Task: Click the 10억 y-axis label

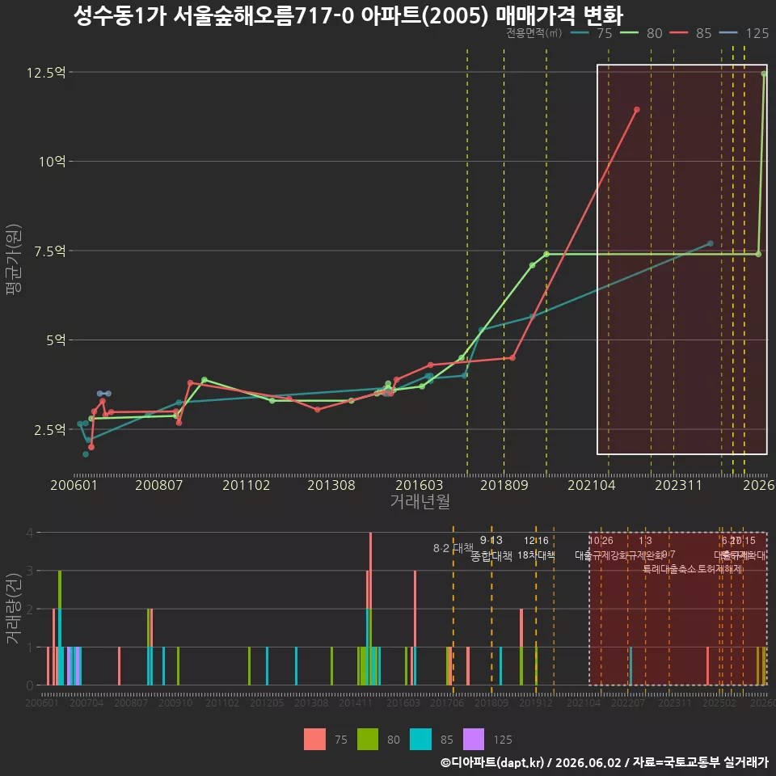Action: [53, 162]
